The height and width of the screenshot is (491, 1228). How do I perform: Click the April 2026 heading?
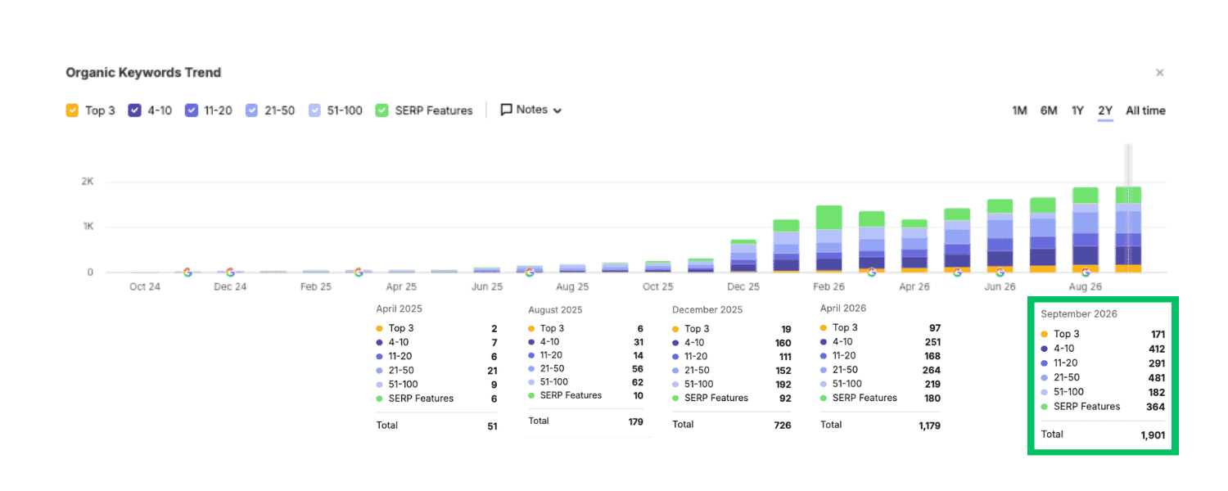[843, 309]
